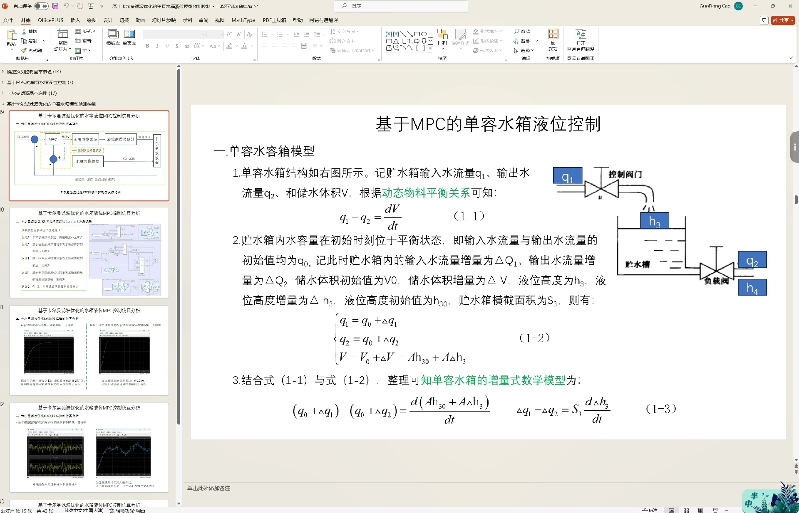
Task: Click the Format Painter brush icon
Action: 24,50
